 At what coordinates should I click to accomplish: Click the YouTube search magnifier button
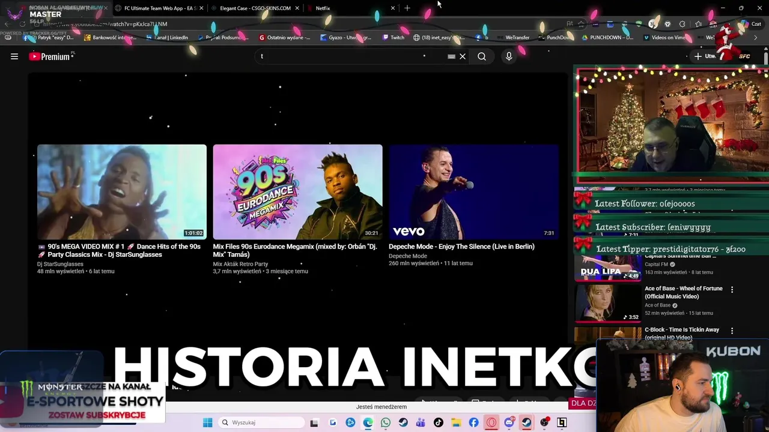coord(482,56)
